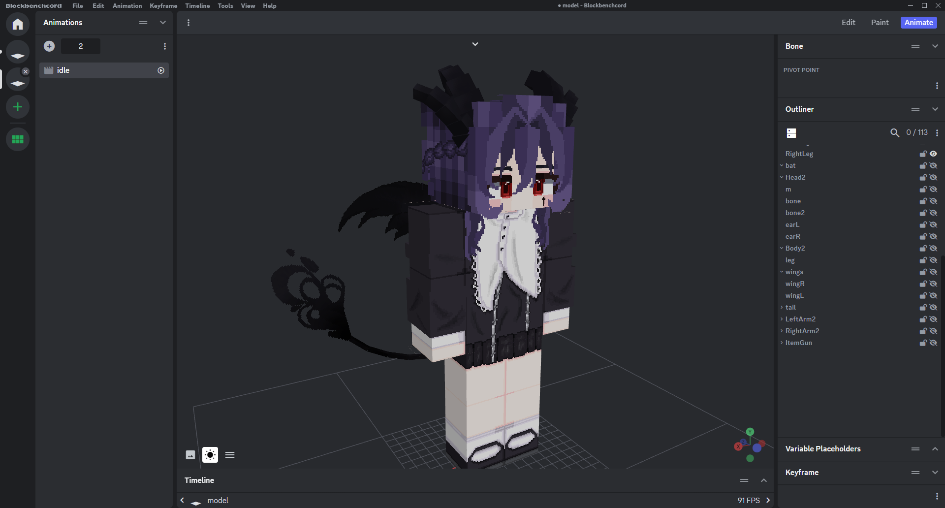The height and width of the screenshot is (508, 945).
Task: Toggle the lock on the tail group
Action: [923, 307]
